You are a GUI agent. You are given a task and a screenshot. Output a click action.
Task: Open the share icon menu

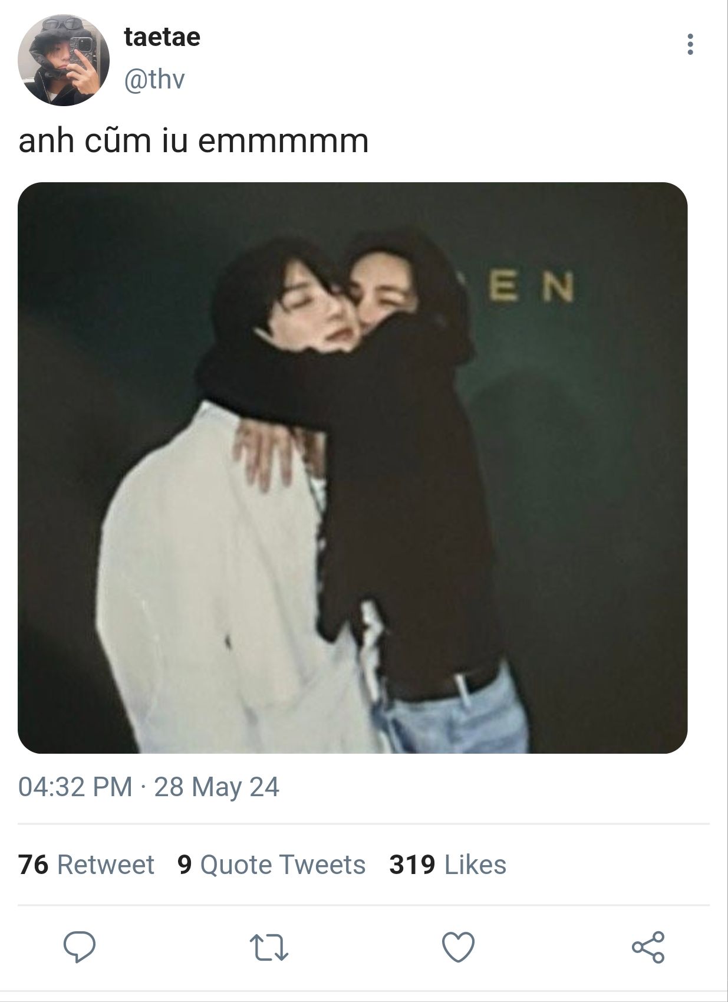[648, 947]
